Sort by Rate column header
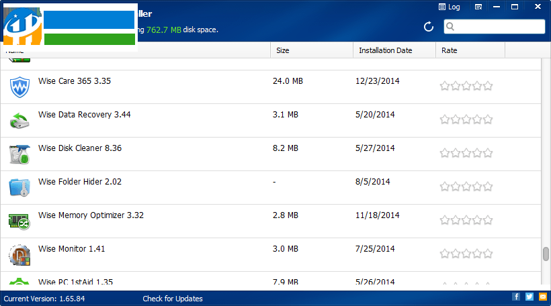 (470, 50)
